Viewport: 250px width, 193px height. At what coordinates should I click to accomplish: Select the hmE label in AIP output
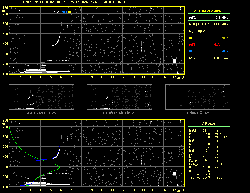coord(192,151)
